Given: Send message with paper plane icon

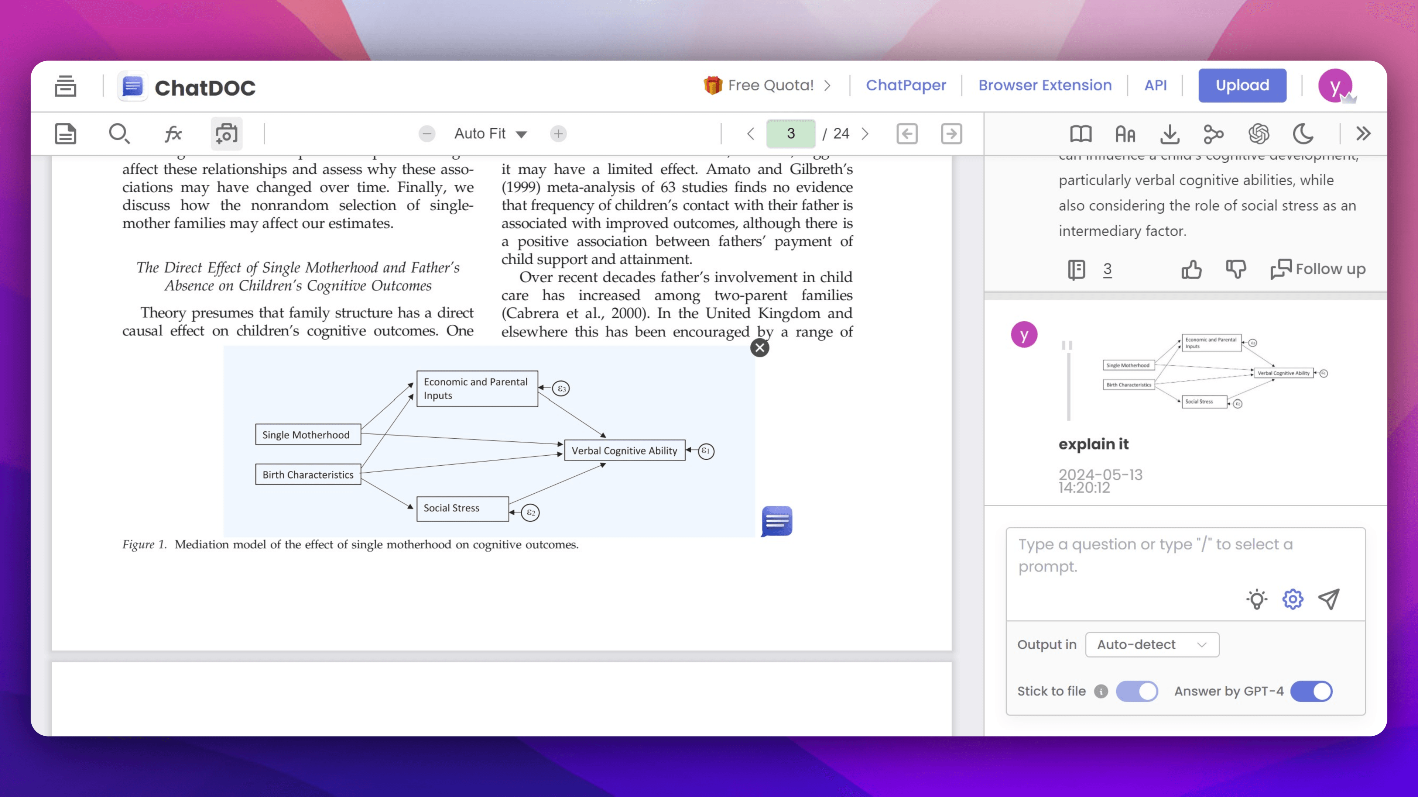Looking at the screenshot, I should (1329, 599).
